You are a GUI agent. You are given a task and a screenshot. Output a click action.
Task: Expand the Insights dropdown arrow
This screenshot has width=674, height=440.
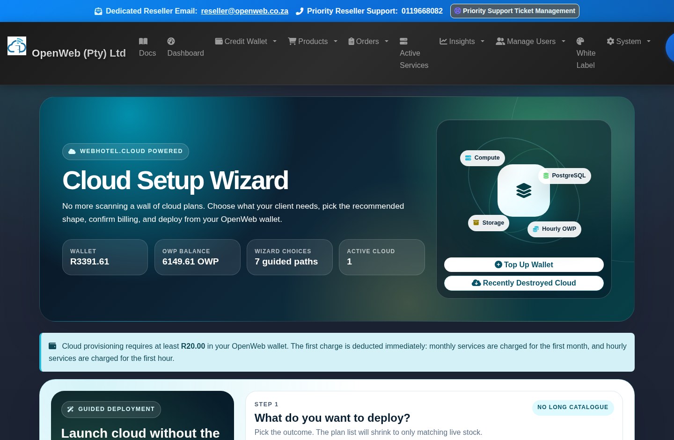483,41
